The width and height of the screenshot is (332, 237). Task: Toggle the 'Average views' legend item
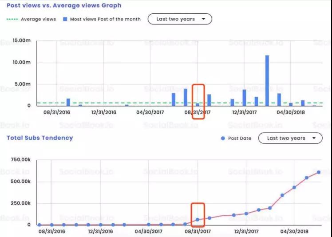point(32,19)
